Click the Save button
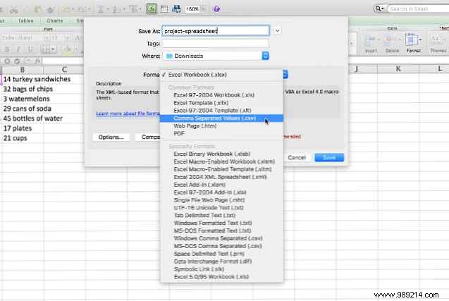449x301 pixels. (x=329, y=157)
